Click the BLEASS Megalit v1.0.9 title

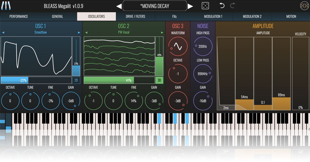click(63, 6)
